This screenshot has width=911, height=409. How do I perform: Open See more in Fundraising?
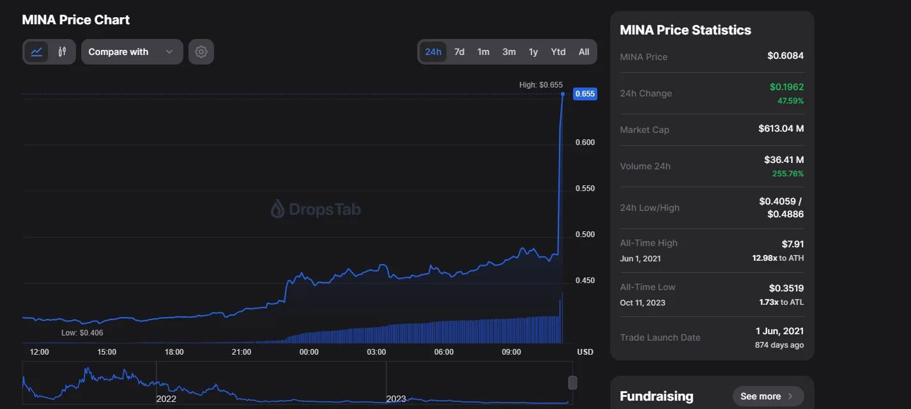(768, 396)
